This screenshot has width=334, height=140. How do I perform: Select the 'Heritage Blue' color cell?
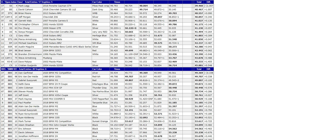point(99,36)
